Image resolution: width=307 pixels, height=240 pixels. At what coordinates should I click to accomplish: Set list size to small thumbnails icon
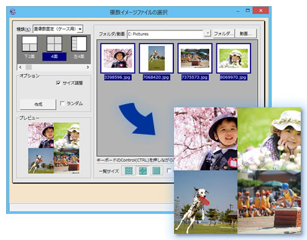pyautogui.click(x=129, y=171)
